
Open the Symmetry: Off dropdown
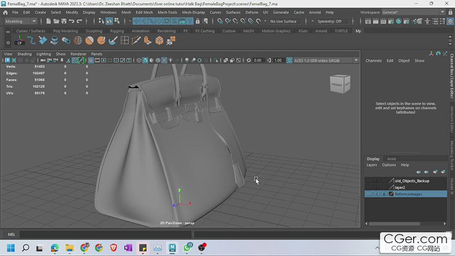coord(332,21)
